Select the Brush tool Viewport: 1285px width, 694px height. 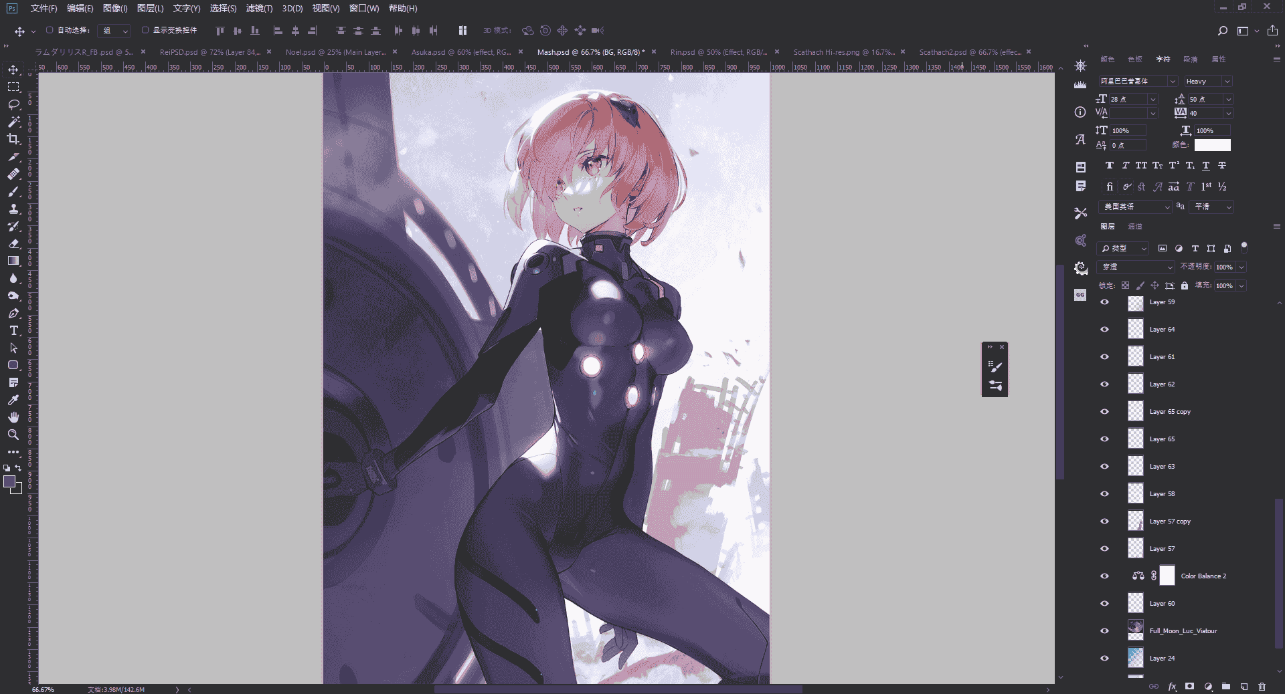13,191
